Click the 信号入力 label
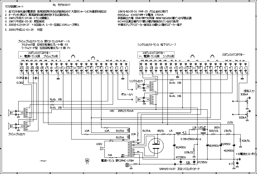Screen dimensions: 257x174 249,91
